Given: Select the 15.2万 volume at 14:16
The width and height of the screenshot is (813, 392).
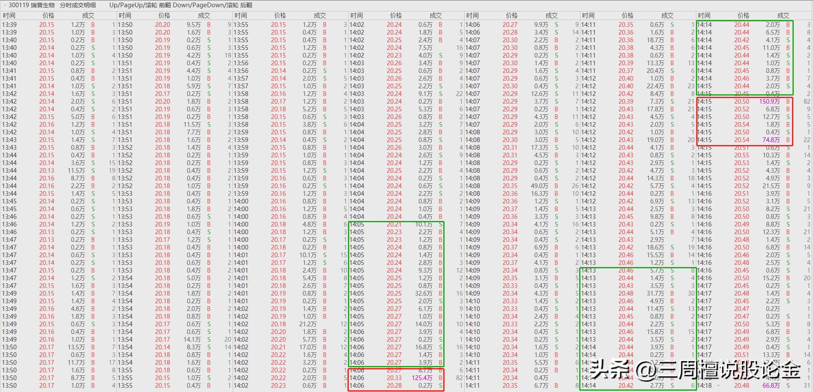Looking at the screenshot, I should click(771, 278).
